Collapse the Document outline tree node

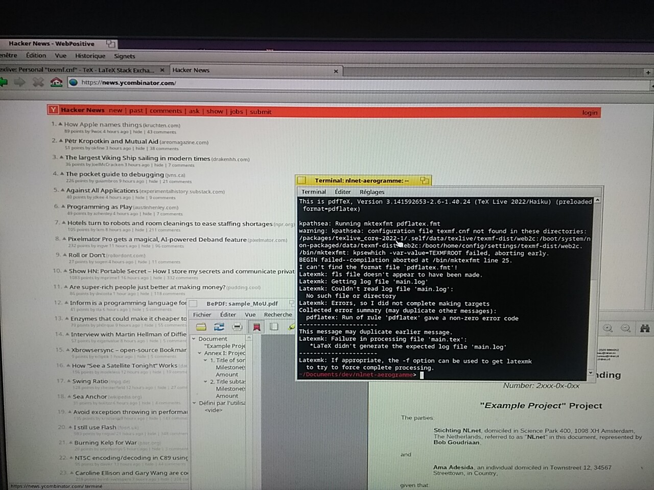coord(194,338)
